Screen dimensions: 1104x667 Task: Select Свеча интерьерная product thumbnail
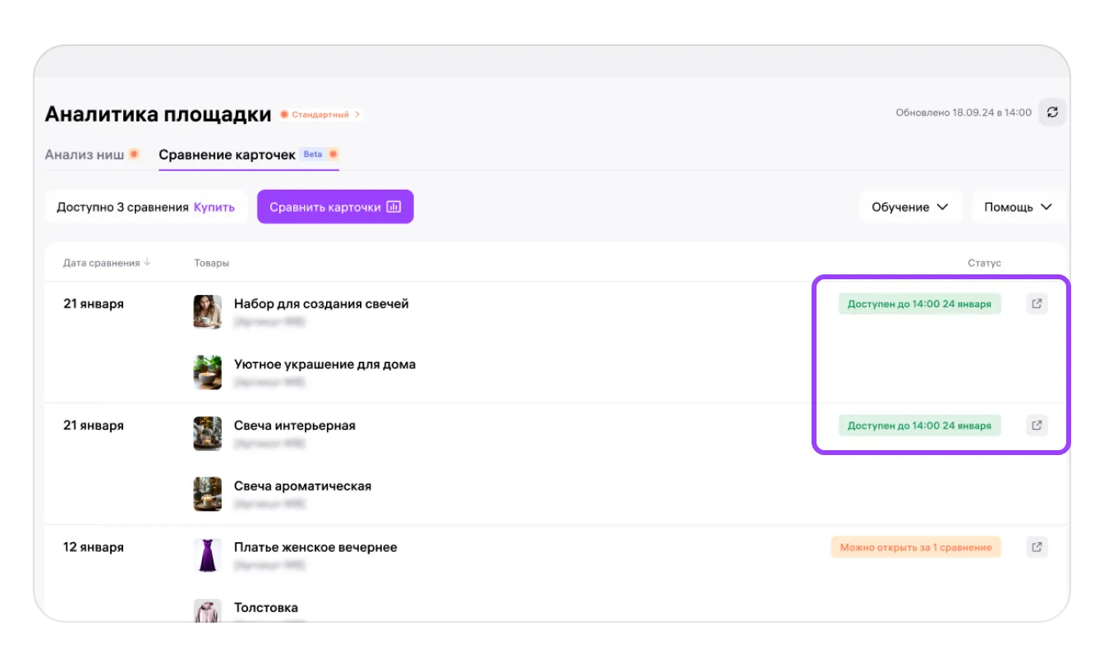[x=207, y=434]
